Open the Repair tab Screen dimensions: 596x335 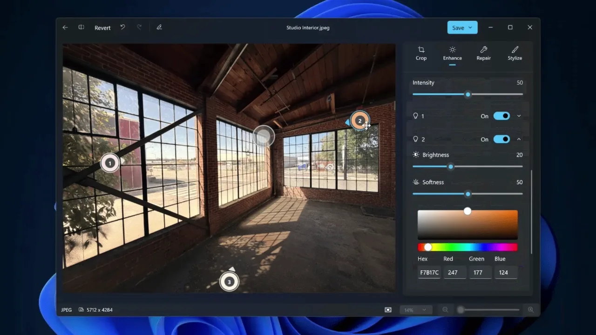(x=484, y=54)
